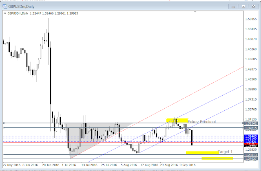The image size is (261, 171).
Task: Click the 1.50055 price scale value
Action: [x=251, y=19]
